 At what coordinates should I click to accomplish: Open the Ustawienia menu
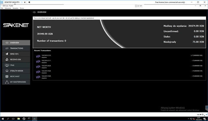click(8, 8)
